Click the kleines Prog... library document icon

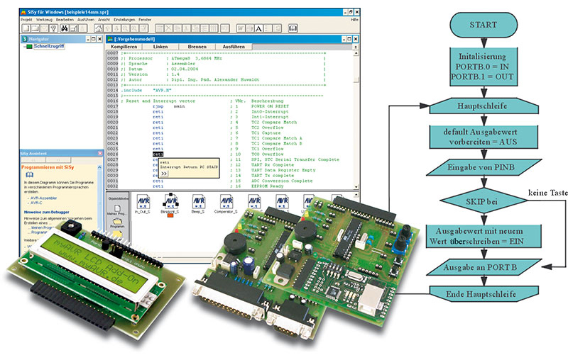117,210
